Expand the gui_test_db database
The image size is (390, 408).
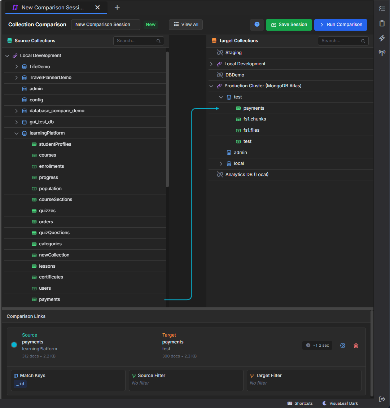16,122
